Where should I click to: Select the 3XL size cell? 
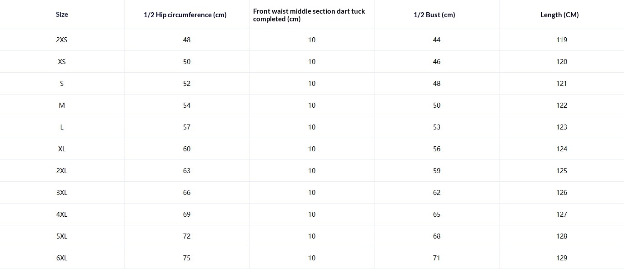coord(62,193)
